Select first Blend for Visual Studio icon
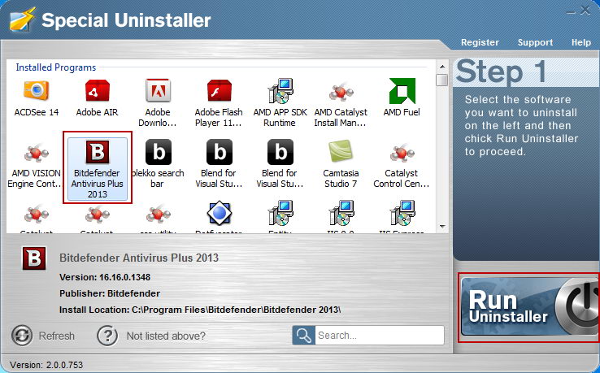The image size is (600, 373). [x=220, y=152]
